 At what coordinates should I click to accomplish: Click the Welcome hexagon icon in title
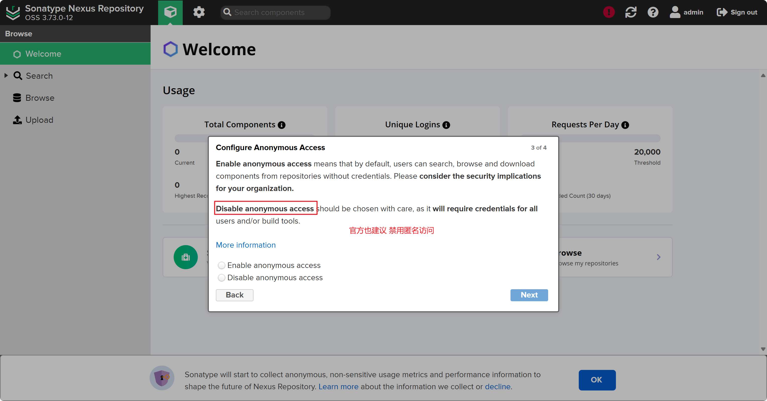coord(170,49)
